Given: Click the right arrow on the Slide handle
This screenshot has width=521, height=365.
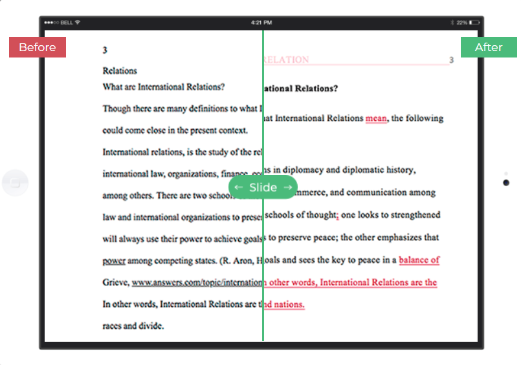Looking at the screenshot, I should click(x=288, y=187).
